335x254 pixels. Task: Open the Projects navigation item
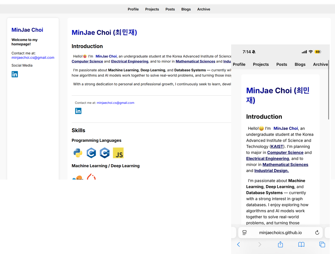[152, 9]
